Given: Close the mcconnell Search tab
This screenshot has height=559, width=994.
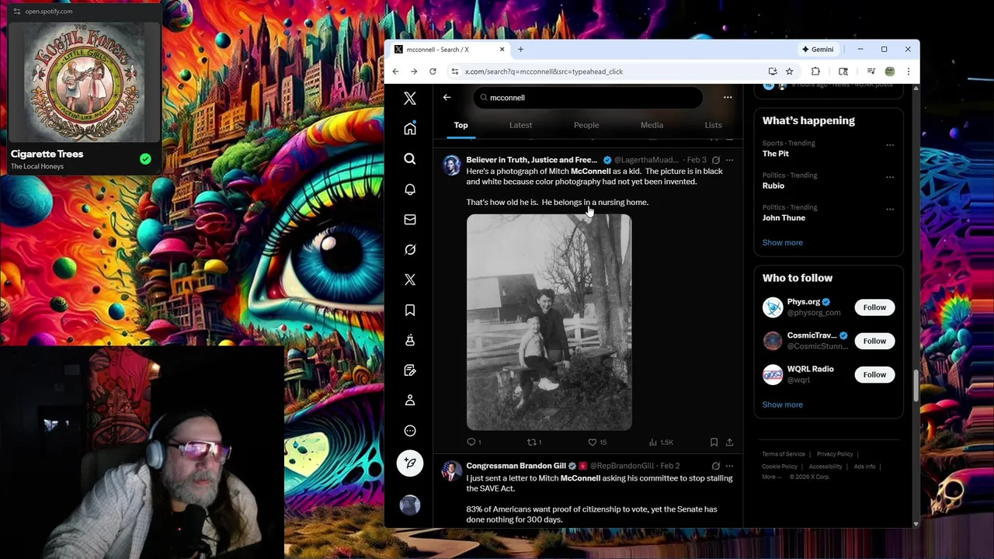Looking at the screenshot, I should [502, 50].
